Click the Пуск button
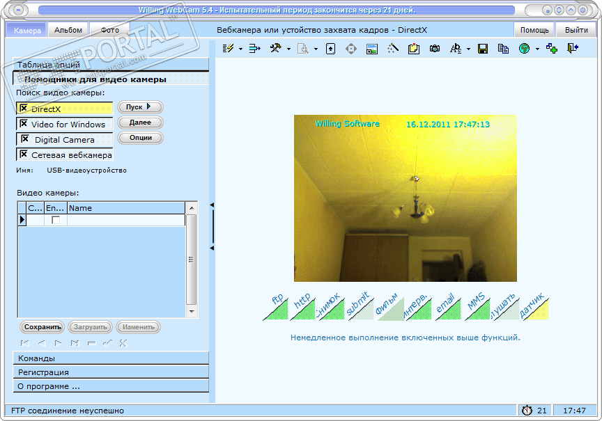The image size is (602, 421). click(x=140, y=107)
